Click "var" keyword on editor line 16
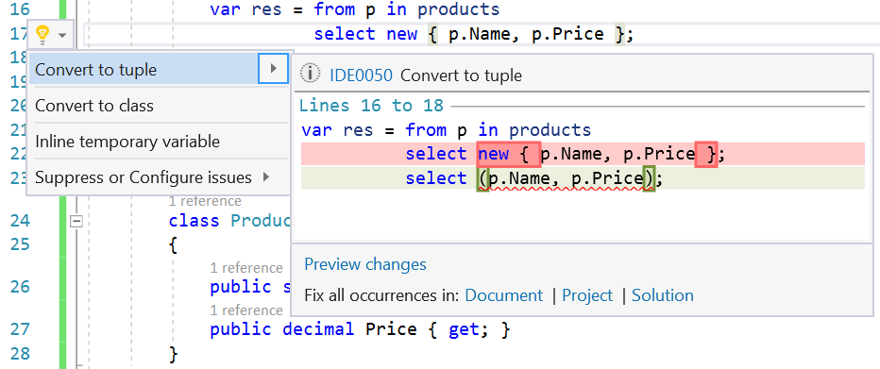This screenshot has width=880, height=369. click(x=226, y=9)
